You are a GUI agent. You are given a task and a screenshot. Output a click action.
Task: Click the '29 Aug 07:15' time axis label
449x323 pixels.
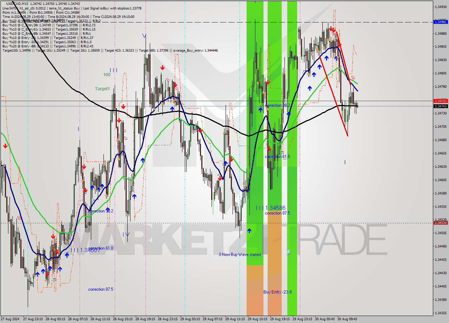pyautogui.click(x=213, y=319)
